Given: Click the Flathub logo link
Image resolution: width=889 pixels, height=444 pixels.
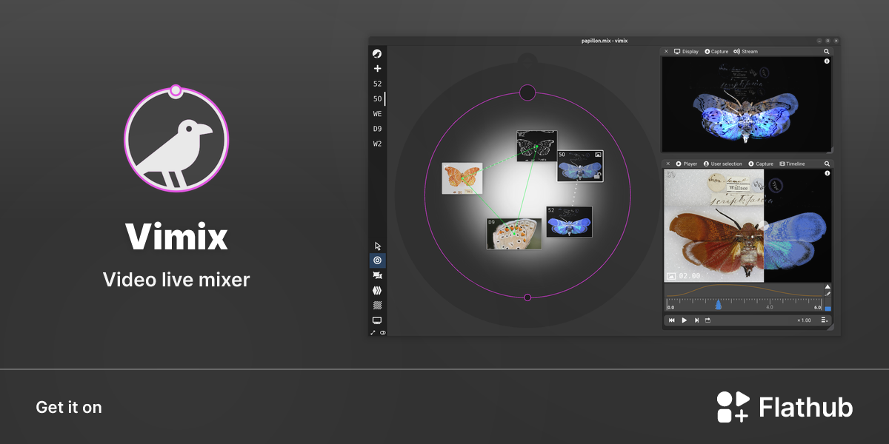Looking at the screenshot, I should (785, 407).
